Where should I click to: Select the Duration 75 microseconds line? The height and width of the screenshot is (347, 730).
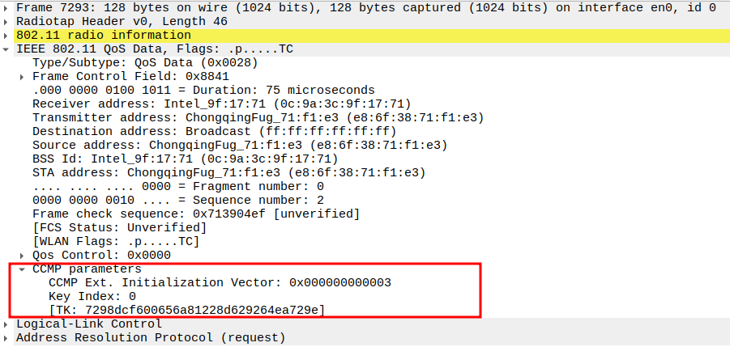point(203,91)
